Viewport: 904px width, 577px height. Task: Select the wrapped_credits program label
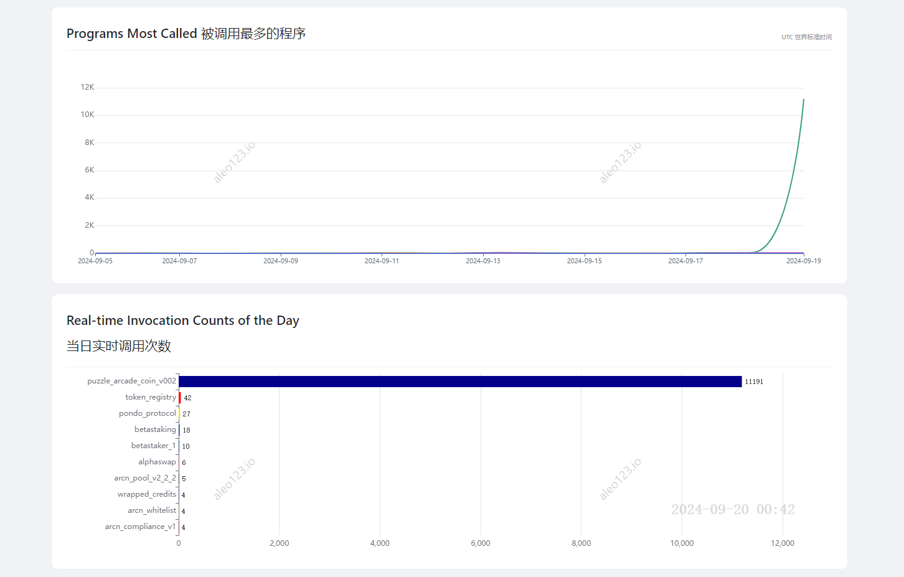click(147, 494)
